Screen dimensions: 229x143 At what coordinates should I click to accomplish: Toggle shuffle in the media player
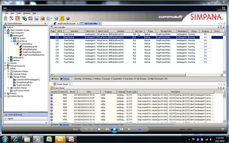[86, 129]
